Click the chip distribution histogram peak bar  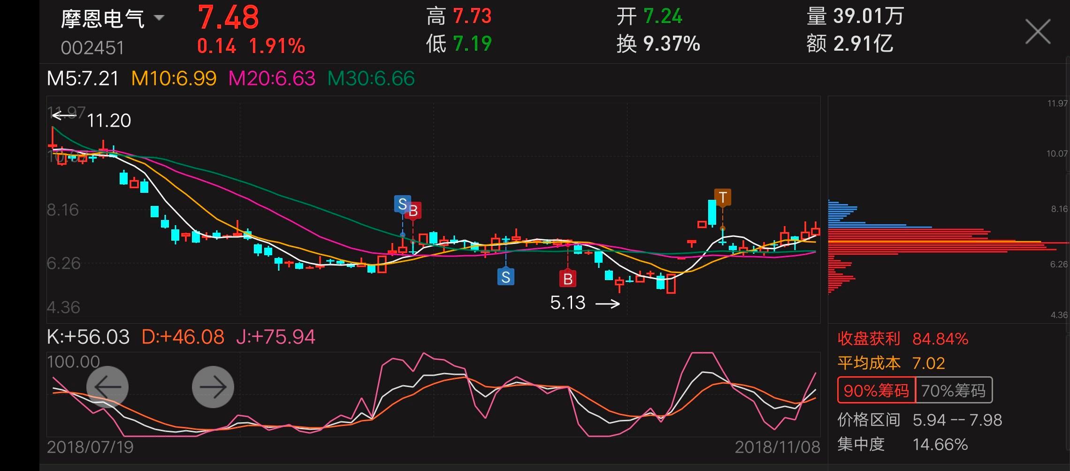coord(948,243)
